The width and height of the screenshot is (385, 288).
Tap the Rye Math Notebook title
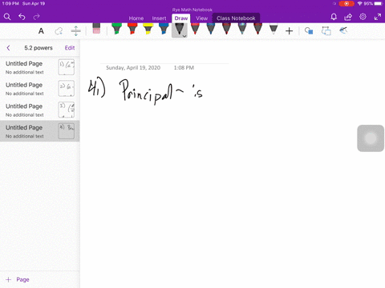click(192, 10)
